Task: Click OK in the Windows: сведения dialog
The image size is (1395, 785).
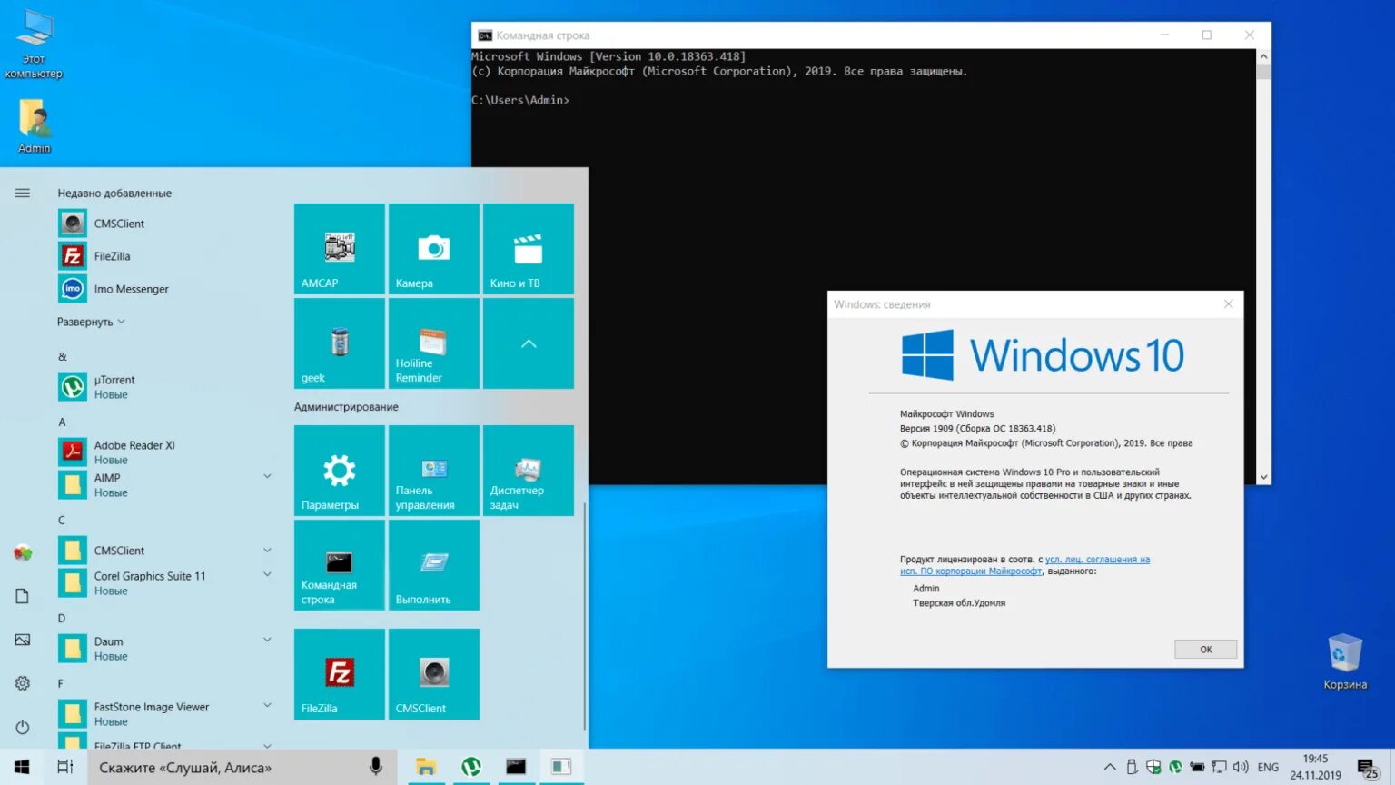Action: [1205, 649]
